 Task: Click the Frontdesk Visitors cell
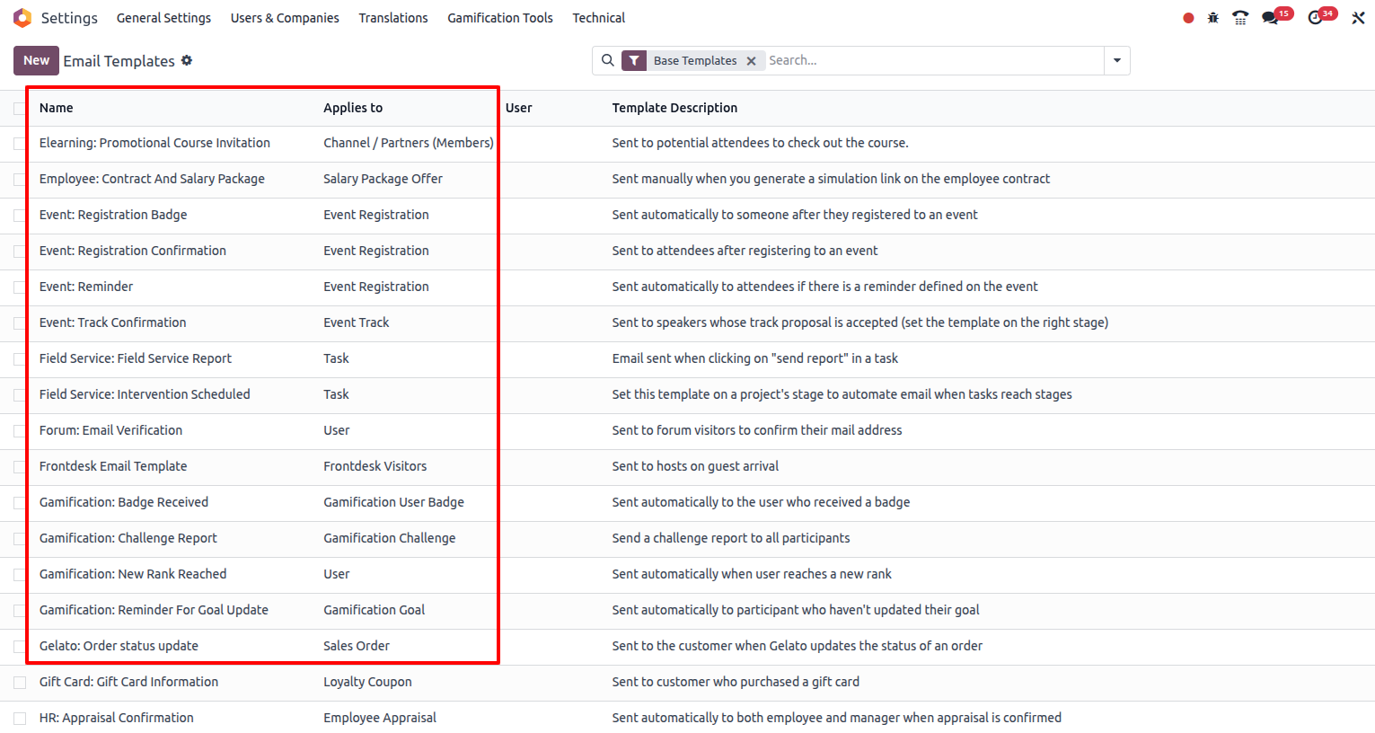[375, 466]
